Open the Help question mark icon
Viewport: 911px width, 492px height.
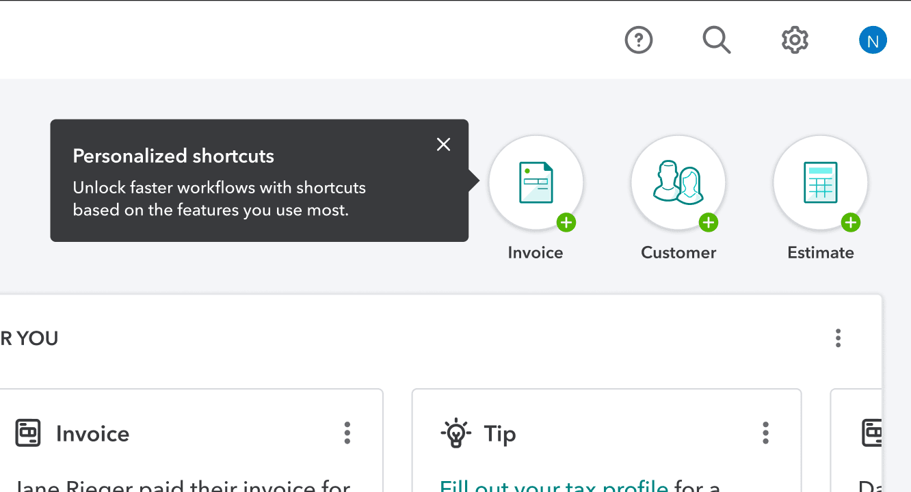click(639, 40)
